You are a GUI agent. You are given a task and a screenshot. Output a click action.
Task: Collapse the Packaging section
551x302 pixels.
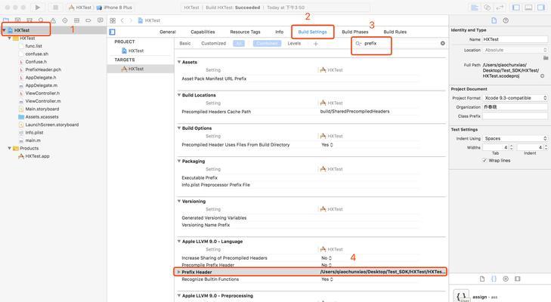click(179, 161)
